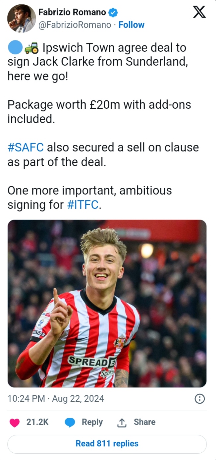
Task: Click the tractor emoji in the tweet
Action: coord(31,48)
